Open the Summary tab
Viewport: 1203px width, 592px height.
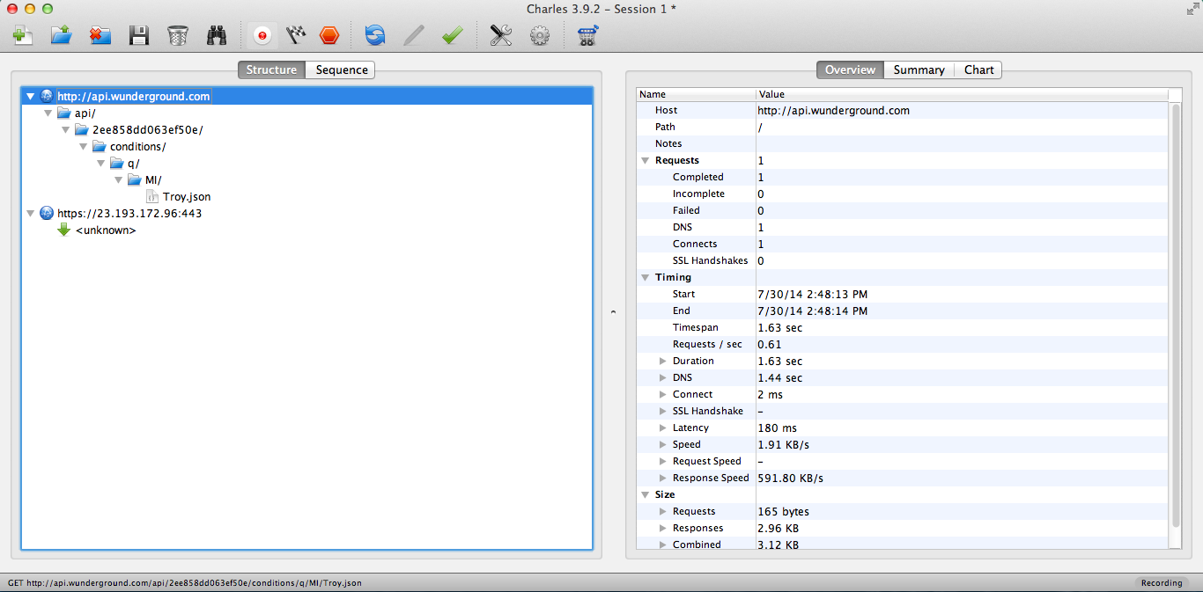(x=919, y=70)
